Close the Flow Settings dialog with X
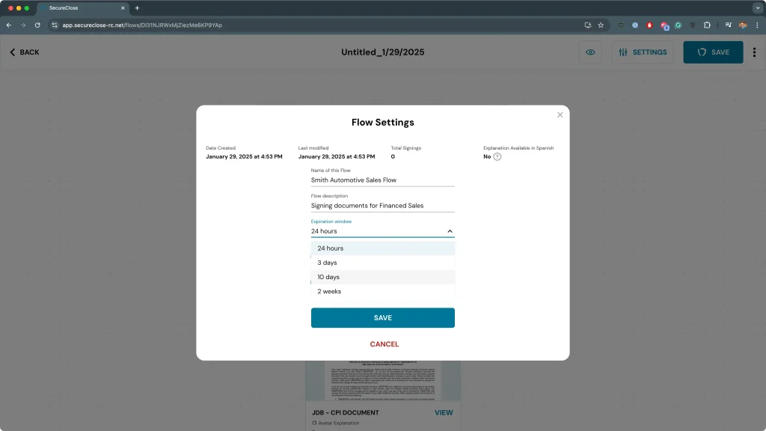Viewport: 766px width, 431px height. pos(560,114)
